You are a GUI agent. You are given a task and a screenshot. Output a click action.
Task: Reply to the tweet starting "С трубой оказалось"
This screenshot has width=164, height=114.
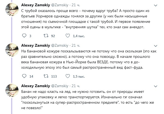[24, 36]
